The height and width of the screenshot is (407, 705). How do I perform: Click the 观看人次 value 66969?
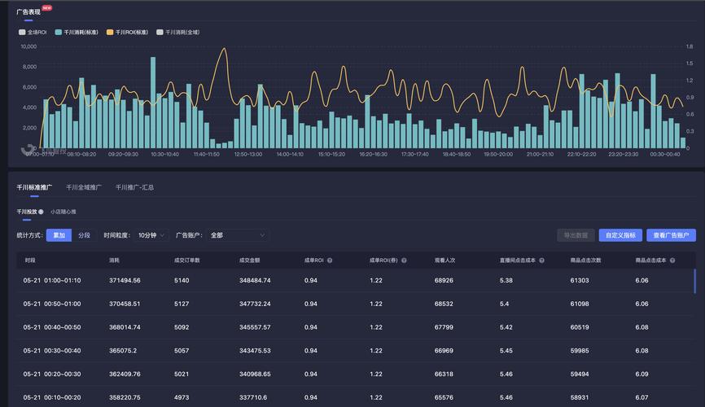coord(444,350)
